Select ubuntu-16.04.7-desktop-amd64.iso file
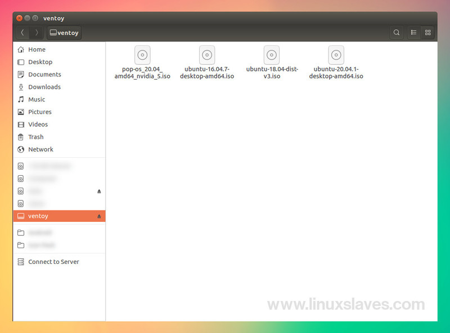 207,62
